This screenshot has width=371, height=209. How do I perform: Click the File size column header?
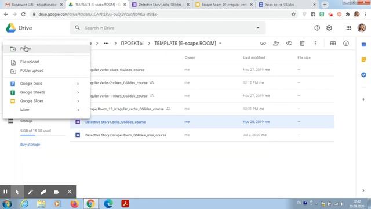coord(304,57)
